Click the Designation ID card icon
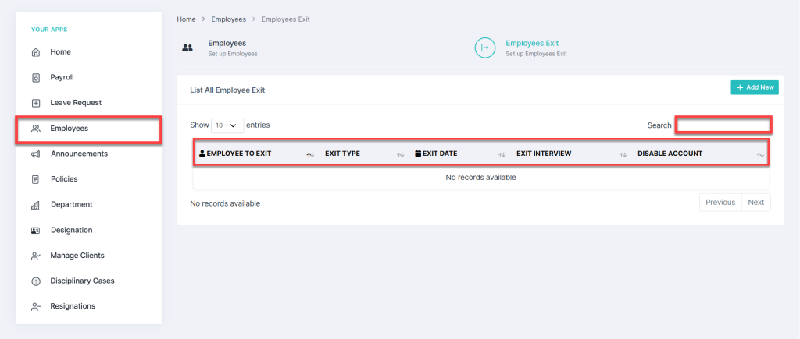This screenshot has height=339, width=800. [x=35, y=231]
